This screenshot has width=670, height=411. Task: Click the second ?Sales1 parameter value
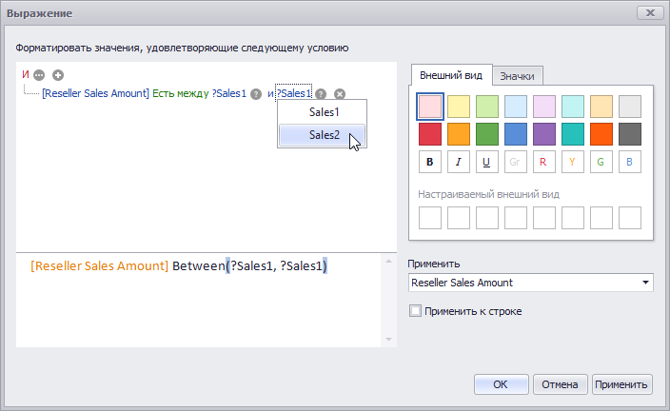293,93
